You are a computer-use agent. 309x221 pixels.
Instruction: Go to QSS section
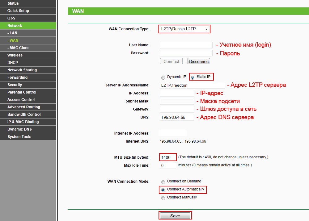(28, 18)
